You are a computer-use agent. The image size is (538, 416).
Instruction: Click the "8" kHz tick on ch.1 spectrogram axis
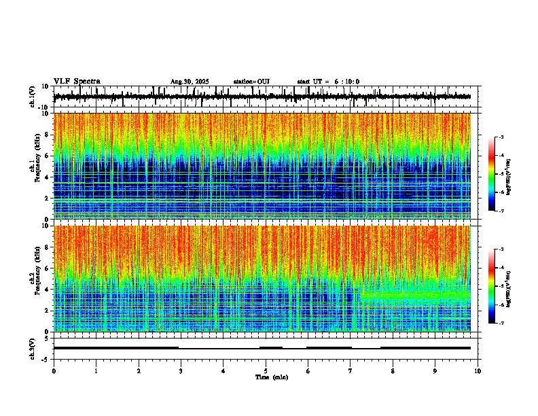pyautogui.click(x=48, y=135)
